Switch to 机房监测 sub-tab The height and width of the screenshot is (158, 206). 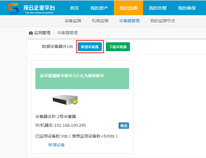click(x=100, y=21)
